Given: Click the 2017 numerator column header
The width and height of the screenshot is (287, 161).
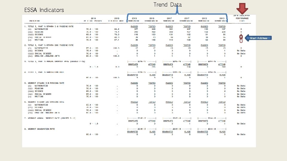Looking at the screenshot, I should tap(169, 20).
